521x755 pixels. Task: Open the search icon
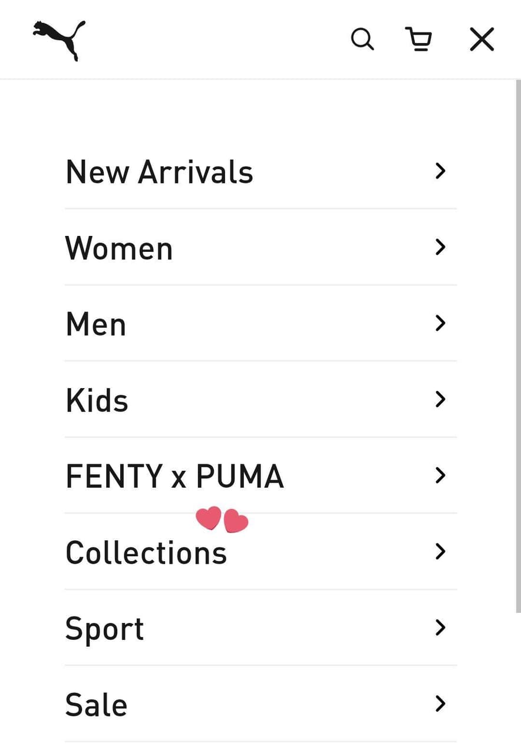coord(362,38)
